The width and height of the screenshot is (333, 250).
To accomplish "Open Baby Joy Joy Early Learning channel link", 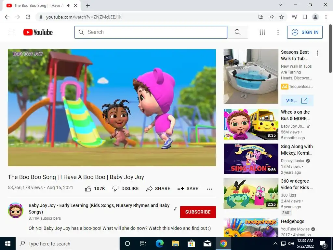I will (x=99, y=209).
